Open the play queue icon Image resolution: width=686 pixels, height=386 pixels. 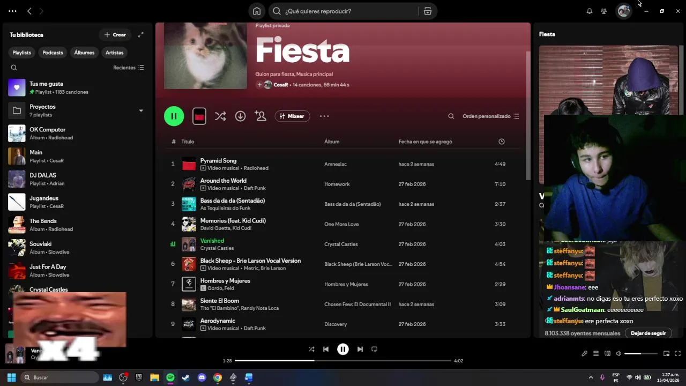pos(596,353)
